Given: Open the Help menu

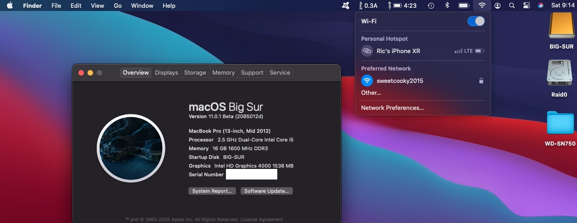Looking at the screenshot, I should point(169,5).
